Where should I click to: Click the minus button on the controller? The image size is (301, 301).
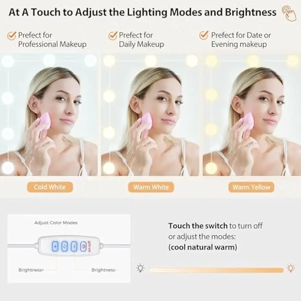tap(74, 246)
